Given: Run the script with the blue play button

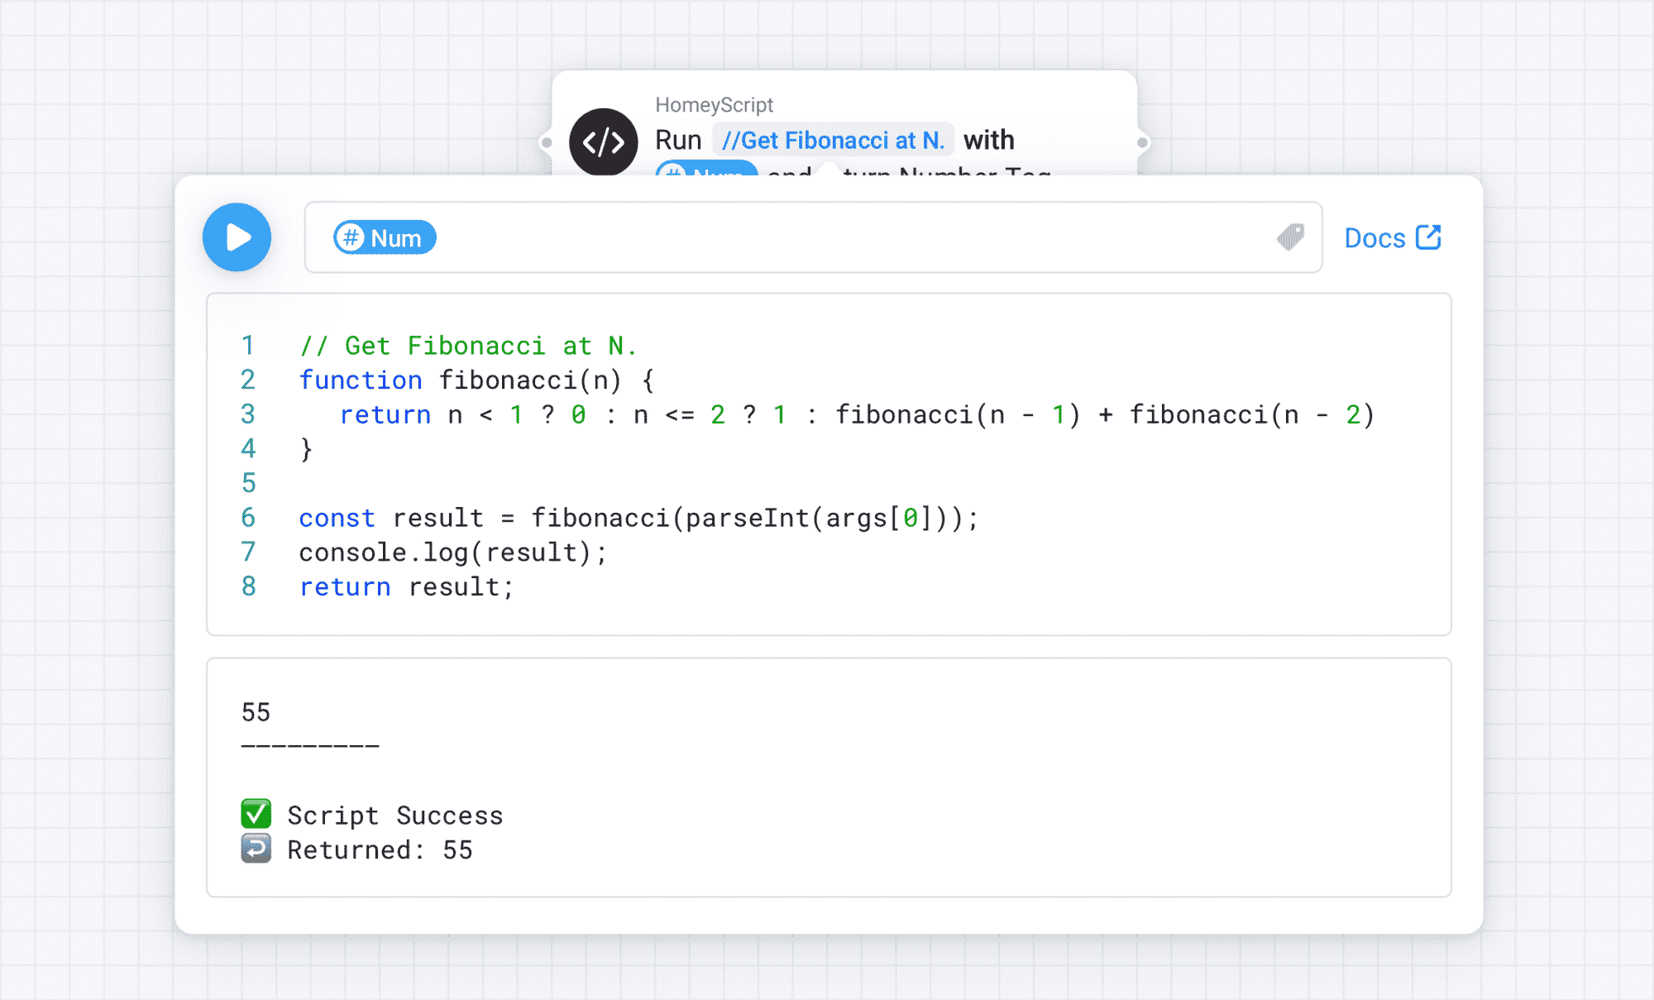Looking at the screenshot, I should click(237, 237).
